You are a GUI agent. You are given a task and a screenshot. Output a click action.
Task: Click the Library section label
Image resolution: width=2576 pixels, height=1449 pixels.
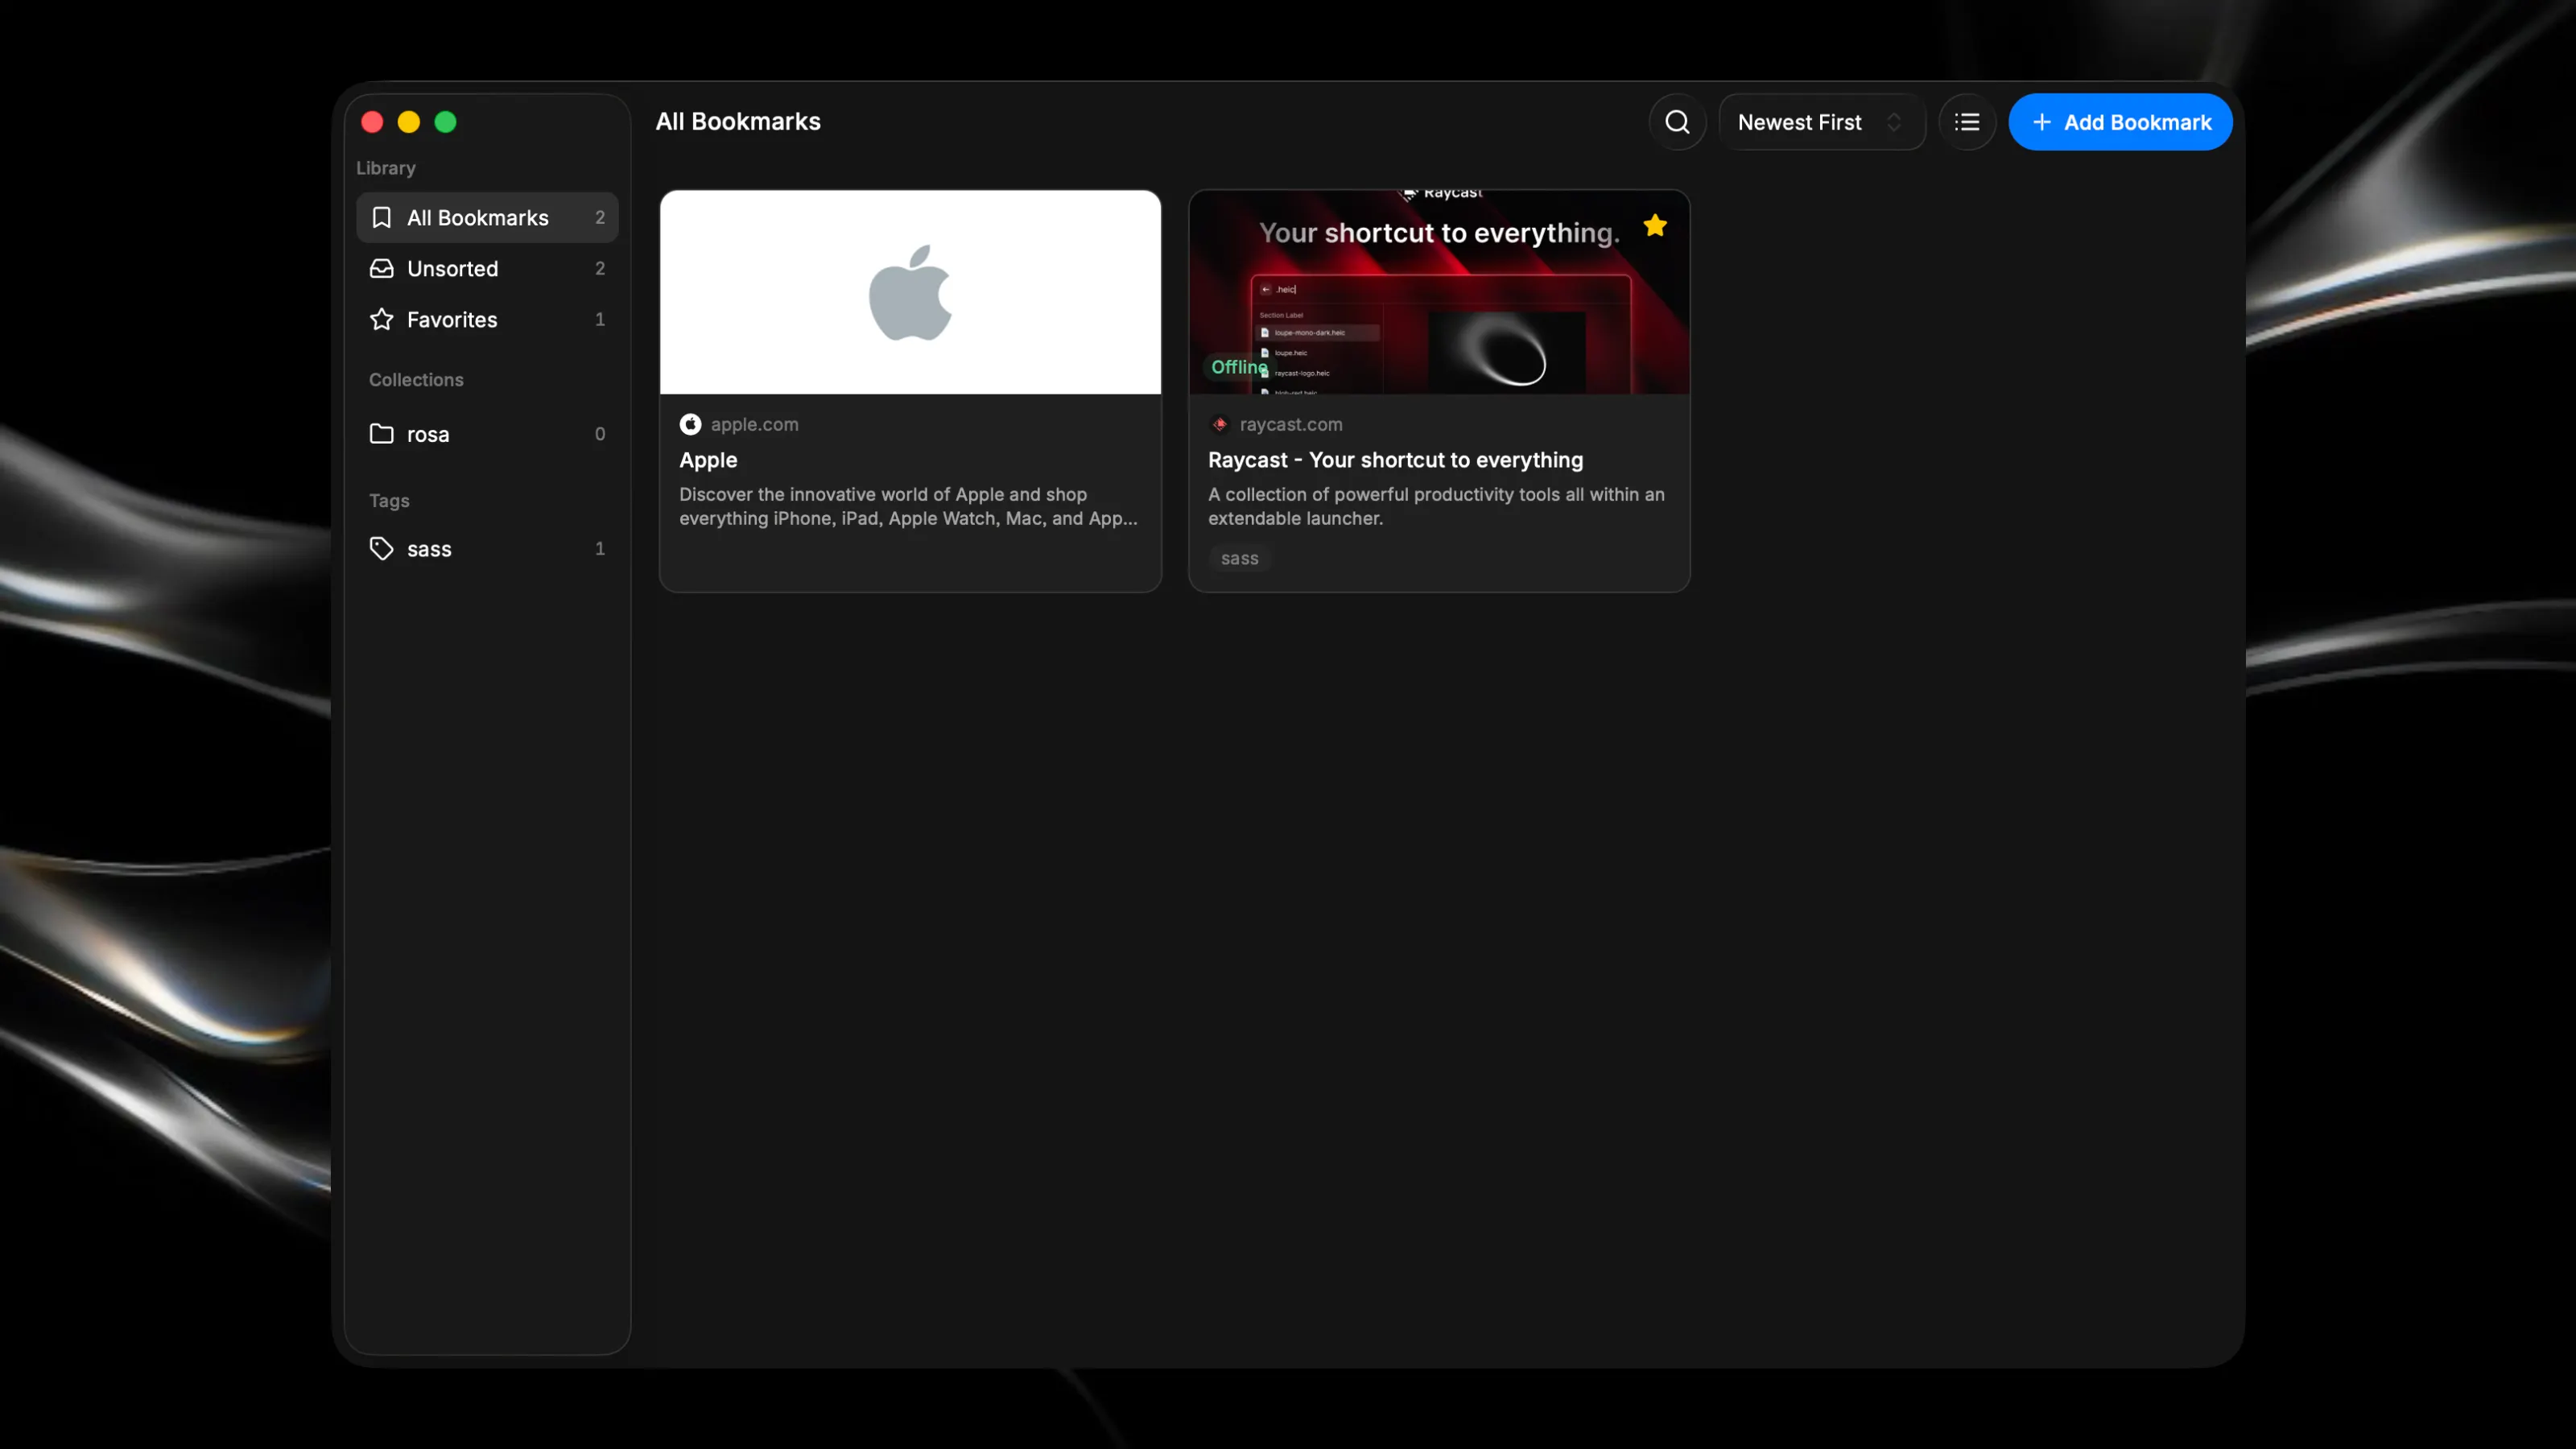[x=386, y=168]
